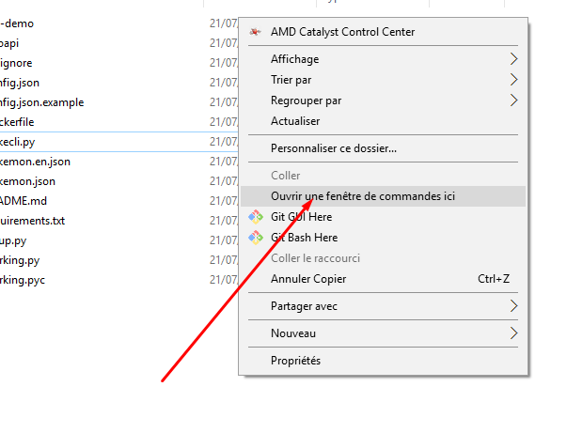This screenshot has width=567, height=433.
Task: Expand the Partager avec arrow
Action: [513, 306]
